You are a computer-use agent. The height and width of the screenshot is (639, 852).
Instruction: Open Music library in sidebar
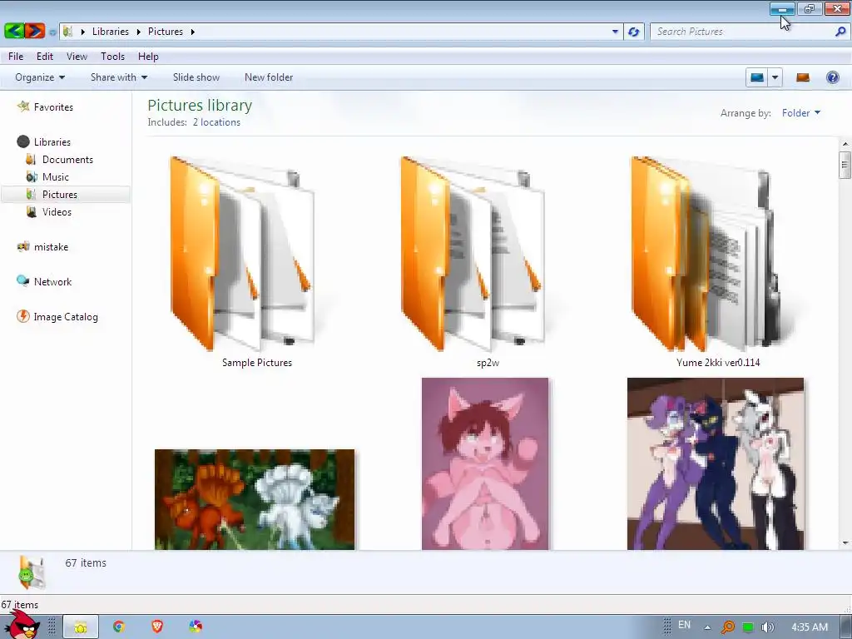(56, 176)
